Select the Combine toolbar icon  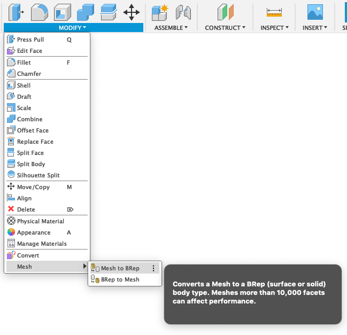click(x=86, y=12)
